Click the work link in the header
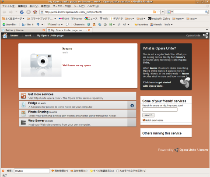Image resolution: width=210 pixels, height=177 pixels. tap(28, 35)
